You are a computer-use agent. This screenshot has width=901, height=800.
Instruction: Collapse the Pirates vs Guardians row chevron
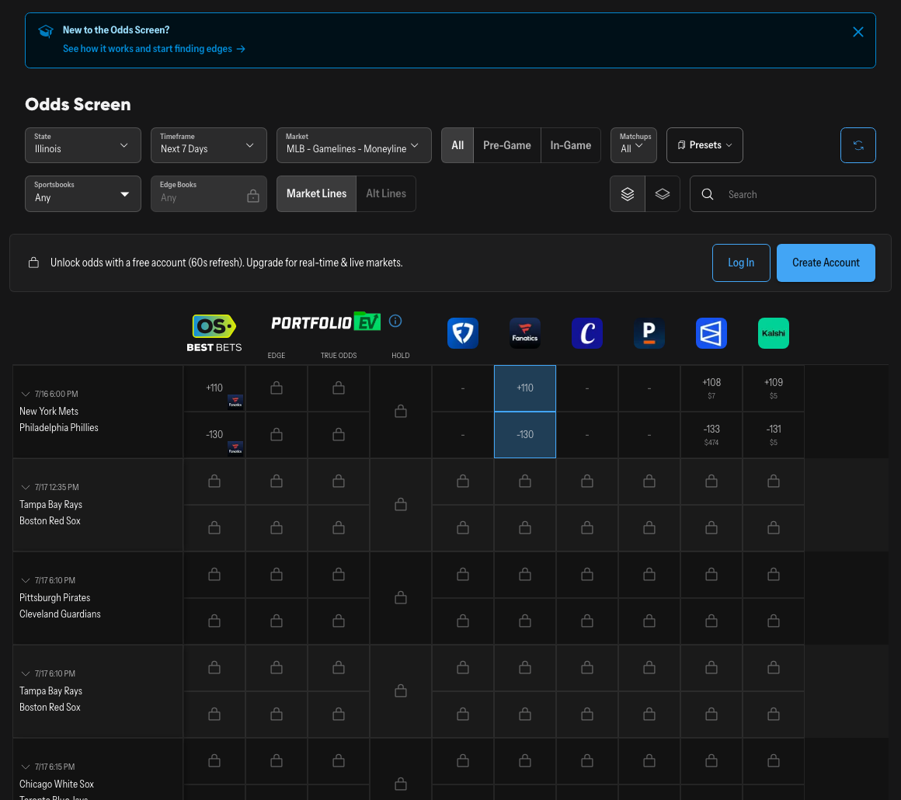click(26, 580)
